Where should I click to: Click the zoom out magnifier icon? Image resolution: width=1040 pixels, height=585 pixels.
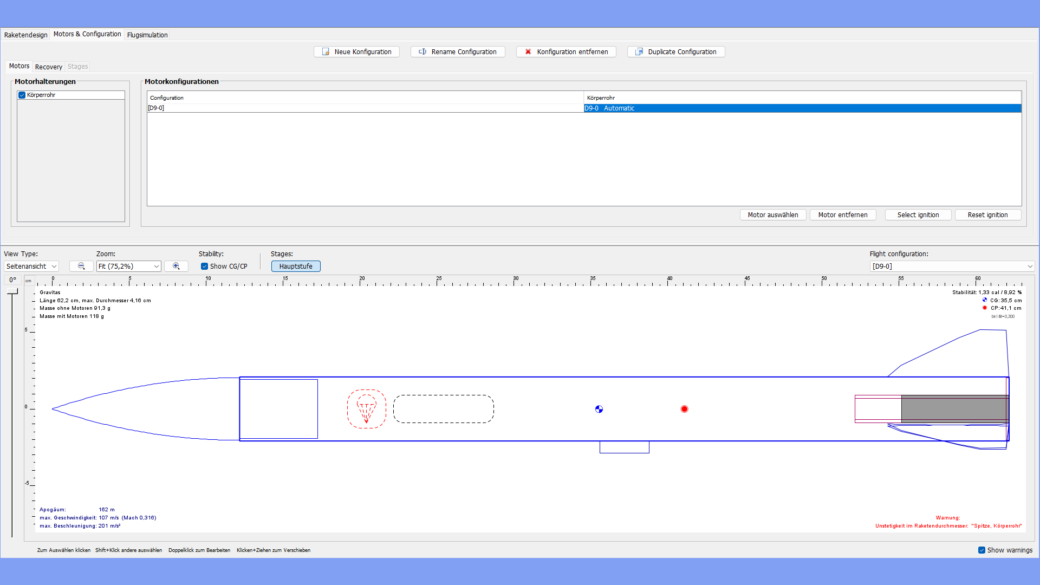[81, 266]
